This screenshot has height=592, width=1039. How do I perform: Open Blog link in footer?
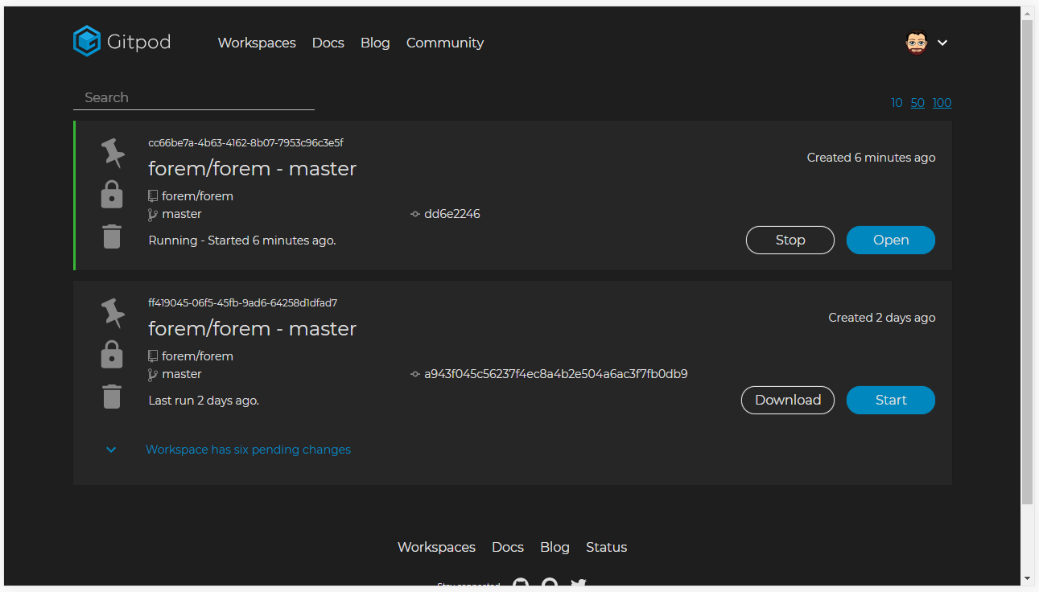point(555,547)
